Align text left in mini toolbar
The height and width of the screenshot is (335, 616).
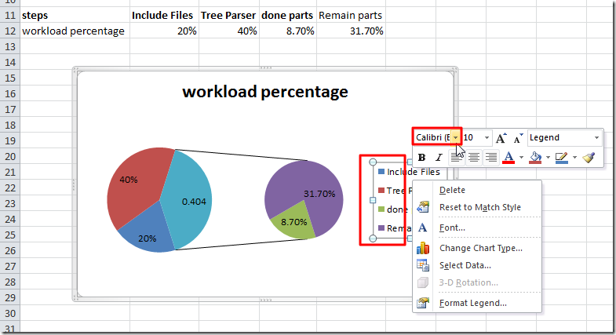(456, 158)
